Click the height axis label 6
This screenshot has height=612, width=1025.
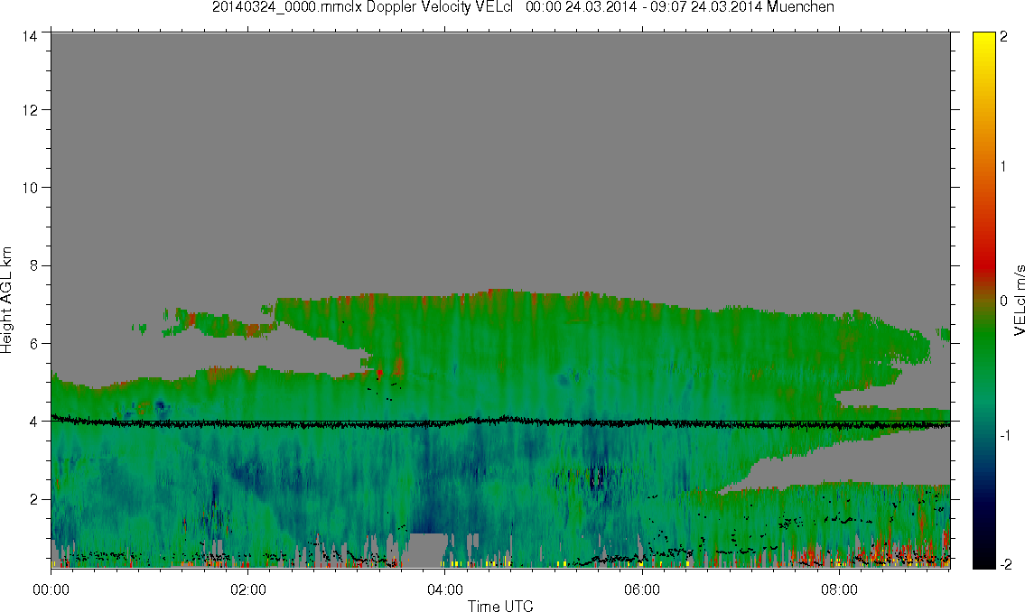coord(33,344)
